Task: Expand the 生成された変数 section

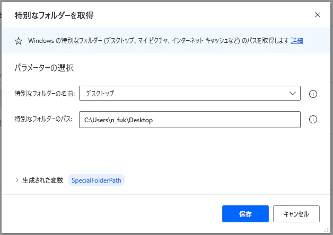Action: [x=17, y=180]
